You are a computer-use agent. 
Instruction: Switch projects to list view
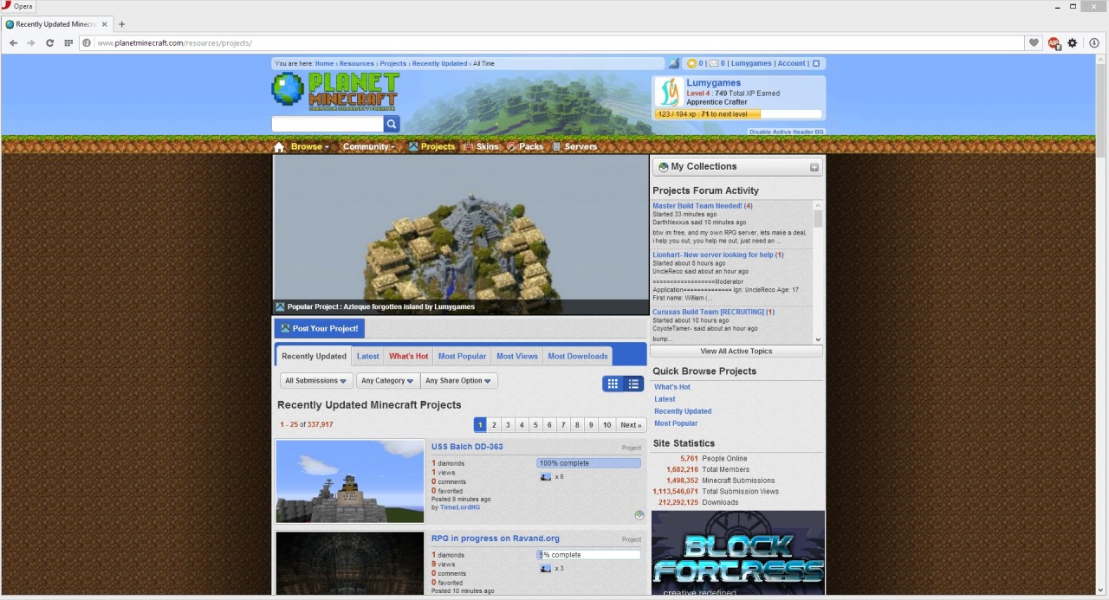tap(633, 383)
